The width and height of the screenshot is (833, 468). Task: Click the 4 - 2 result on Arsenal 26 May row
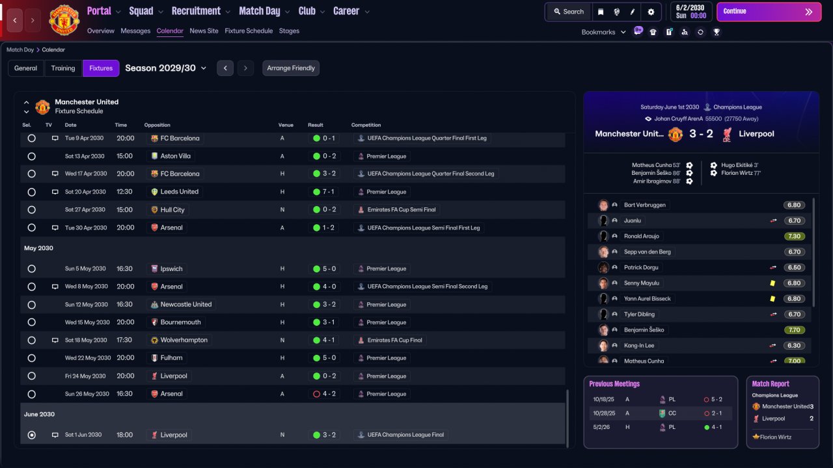325,394
